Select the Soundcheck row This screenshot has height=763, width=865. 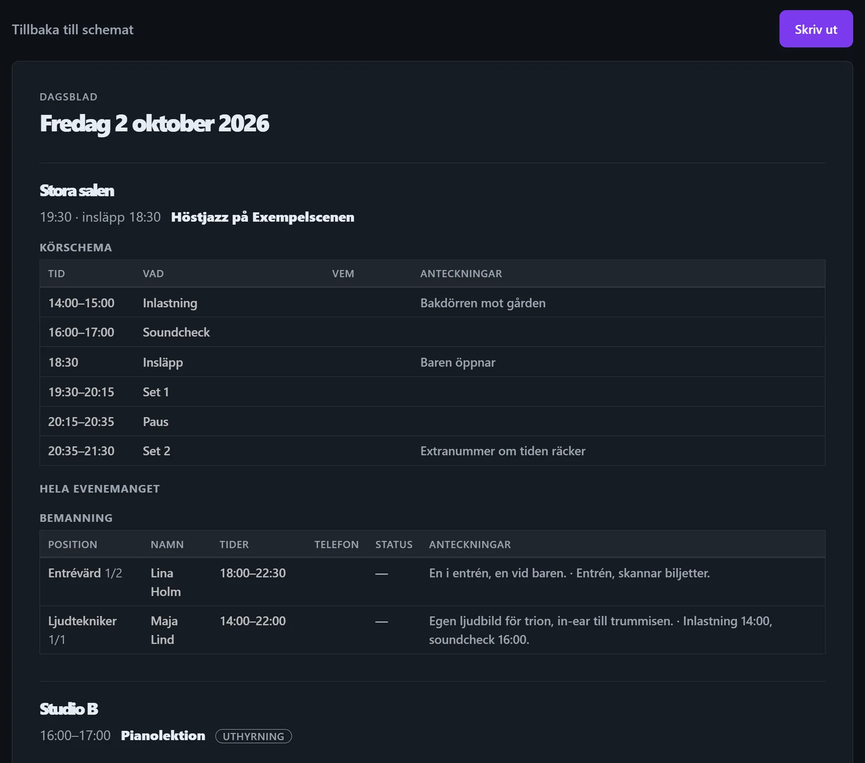pos(432,332)
